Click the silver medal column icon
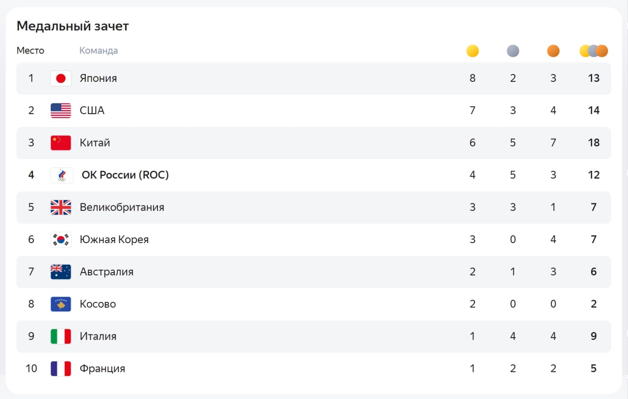 [513, 51]
